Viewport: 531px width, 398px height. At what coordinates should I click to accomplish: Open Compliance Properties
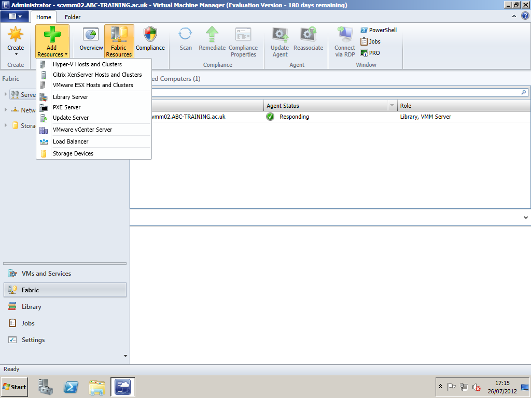click(x=243, y=42)
